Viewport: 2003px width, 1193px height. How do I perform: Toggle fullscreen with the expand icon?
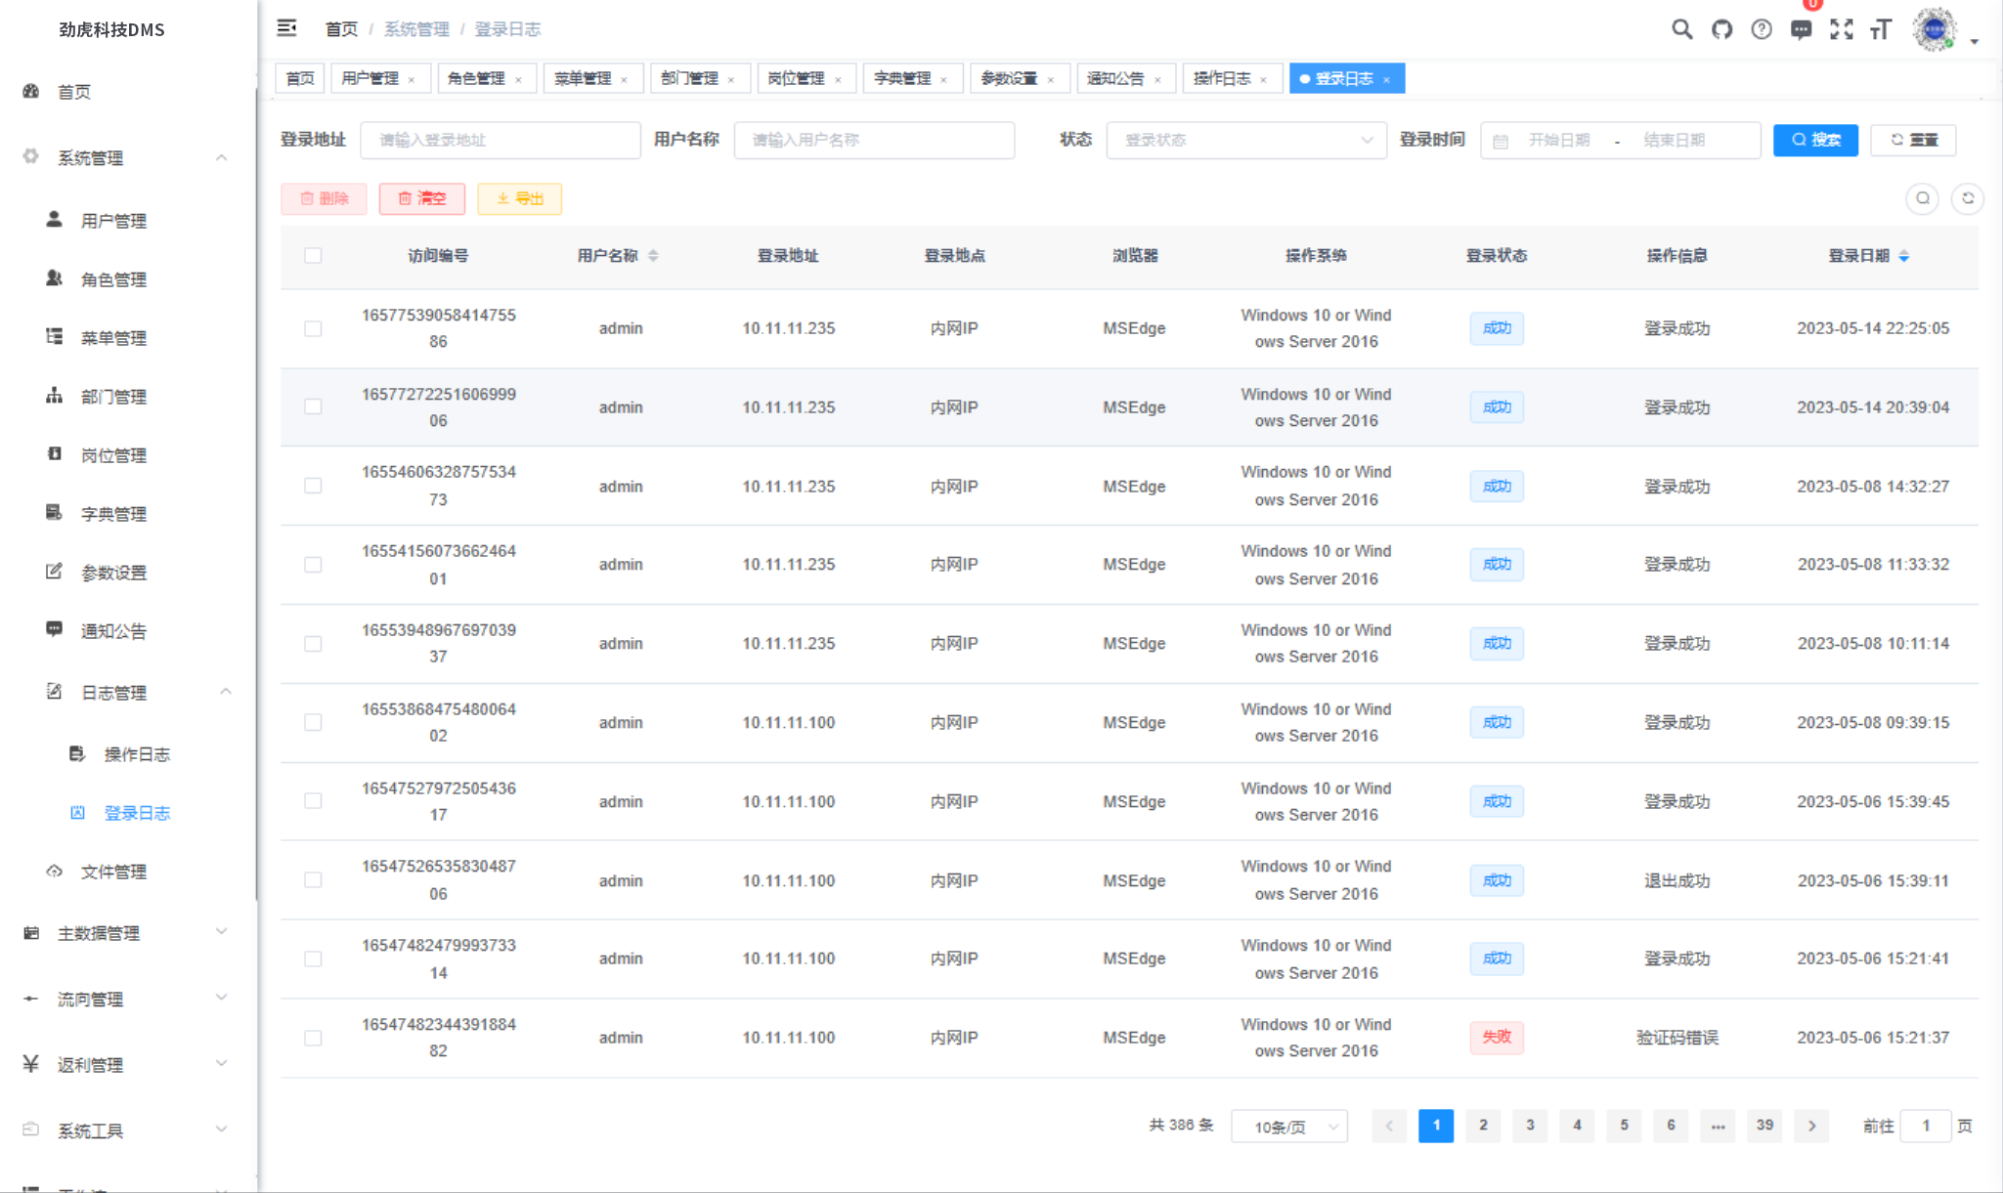pyautogui.click(x=1841, y=29)
